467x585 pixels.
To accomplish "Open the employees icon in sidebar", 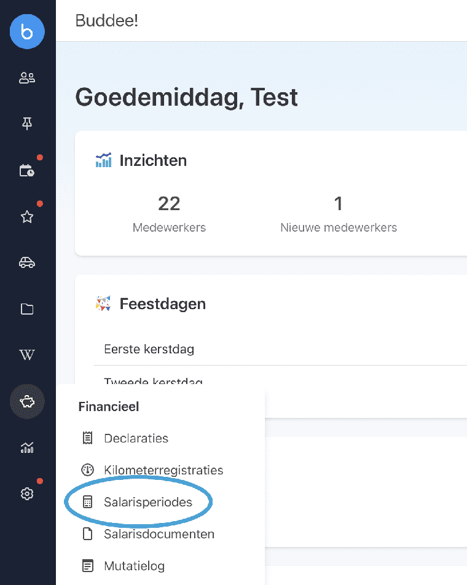I will (27, 78).
